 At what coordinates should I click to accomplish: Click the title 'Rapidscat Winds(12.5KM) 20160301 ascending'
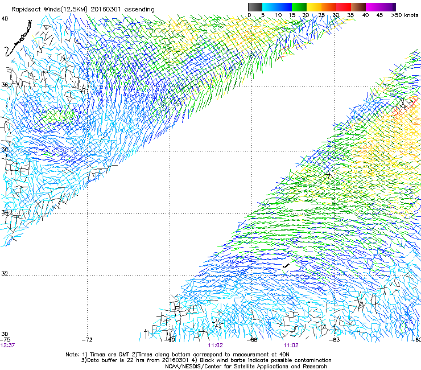click(x=83, y=10)
